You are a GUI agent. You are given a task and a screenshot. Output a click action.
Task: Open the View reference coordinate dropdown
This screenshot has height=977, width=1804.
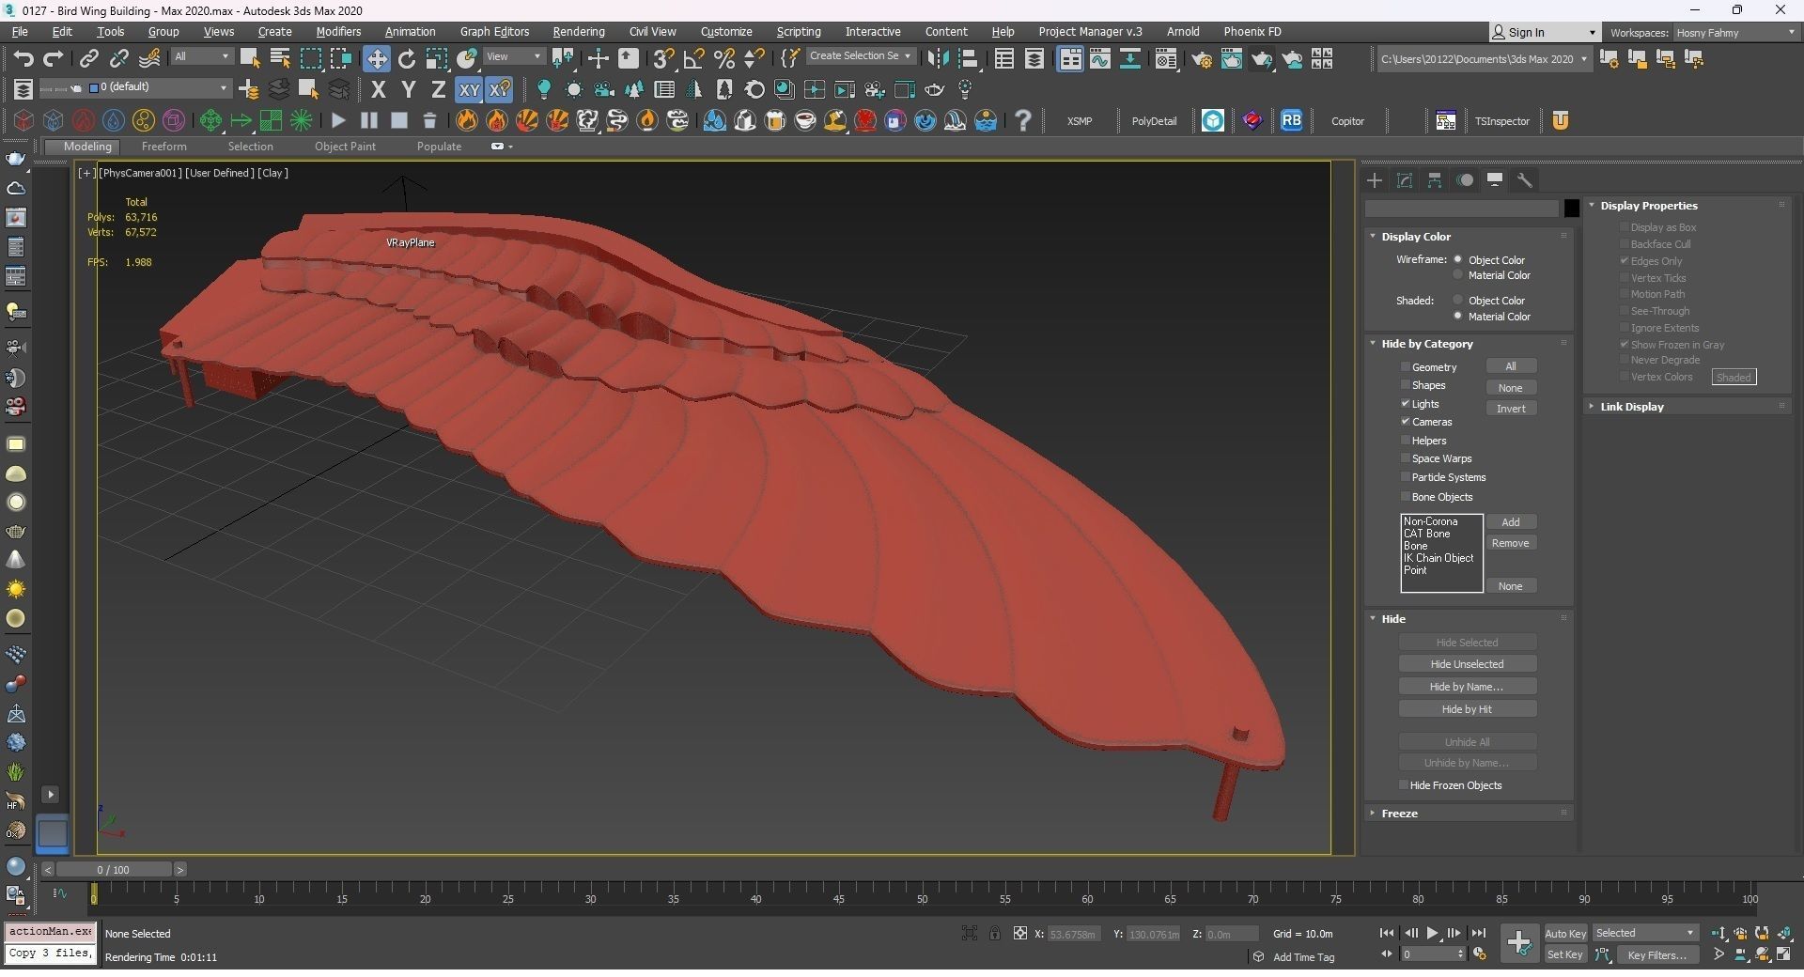tap(513, 56)
